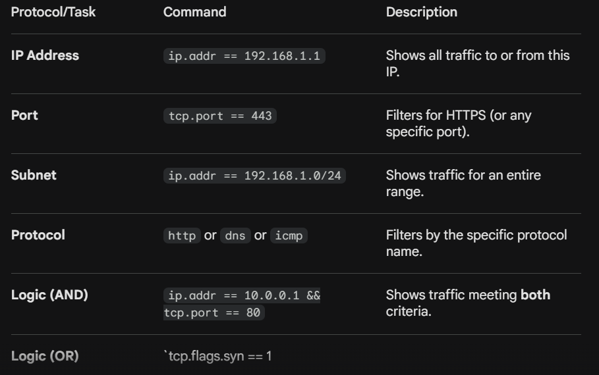Click the Description column header

point(421,12)
